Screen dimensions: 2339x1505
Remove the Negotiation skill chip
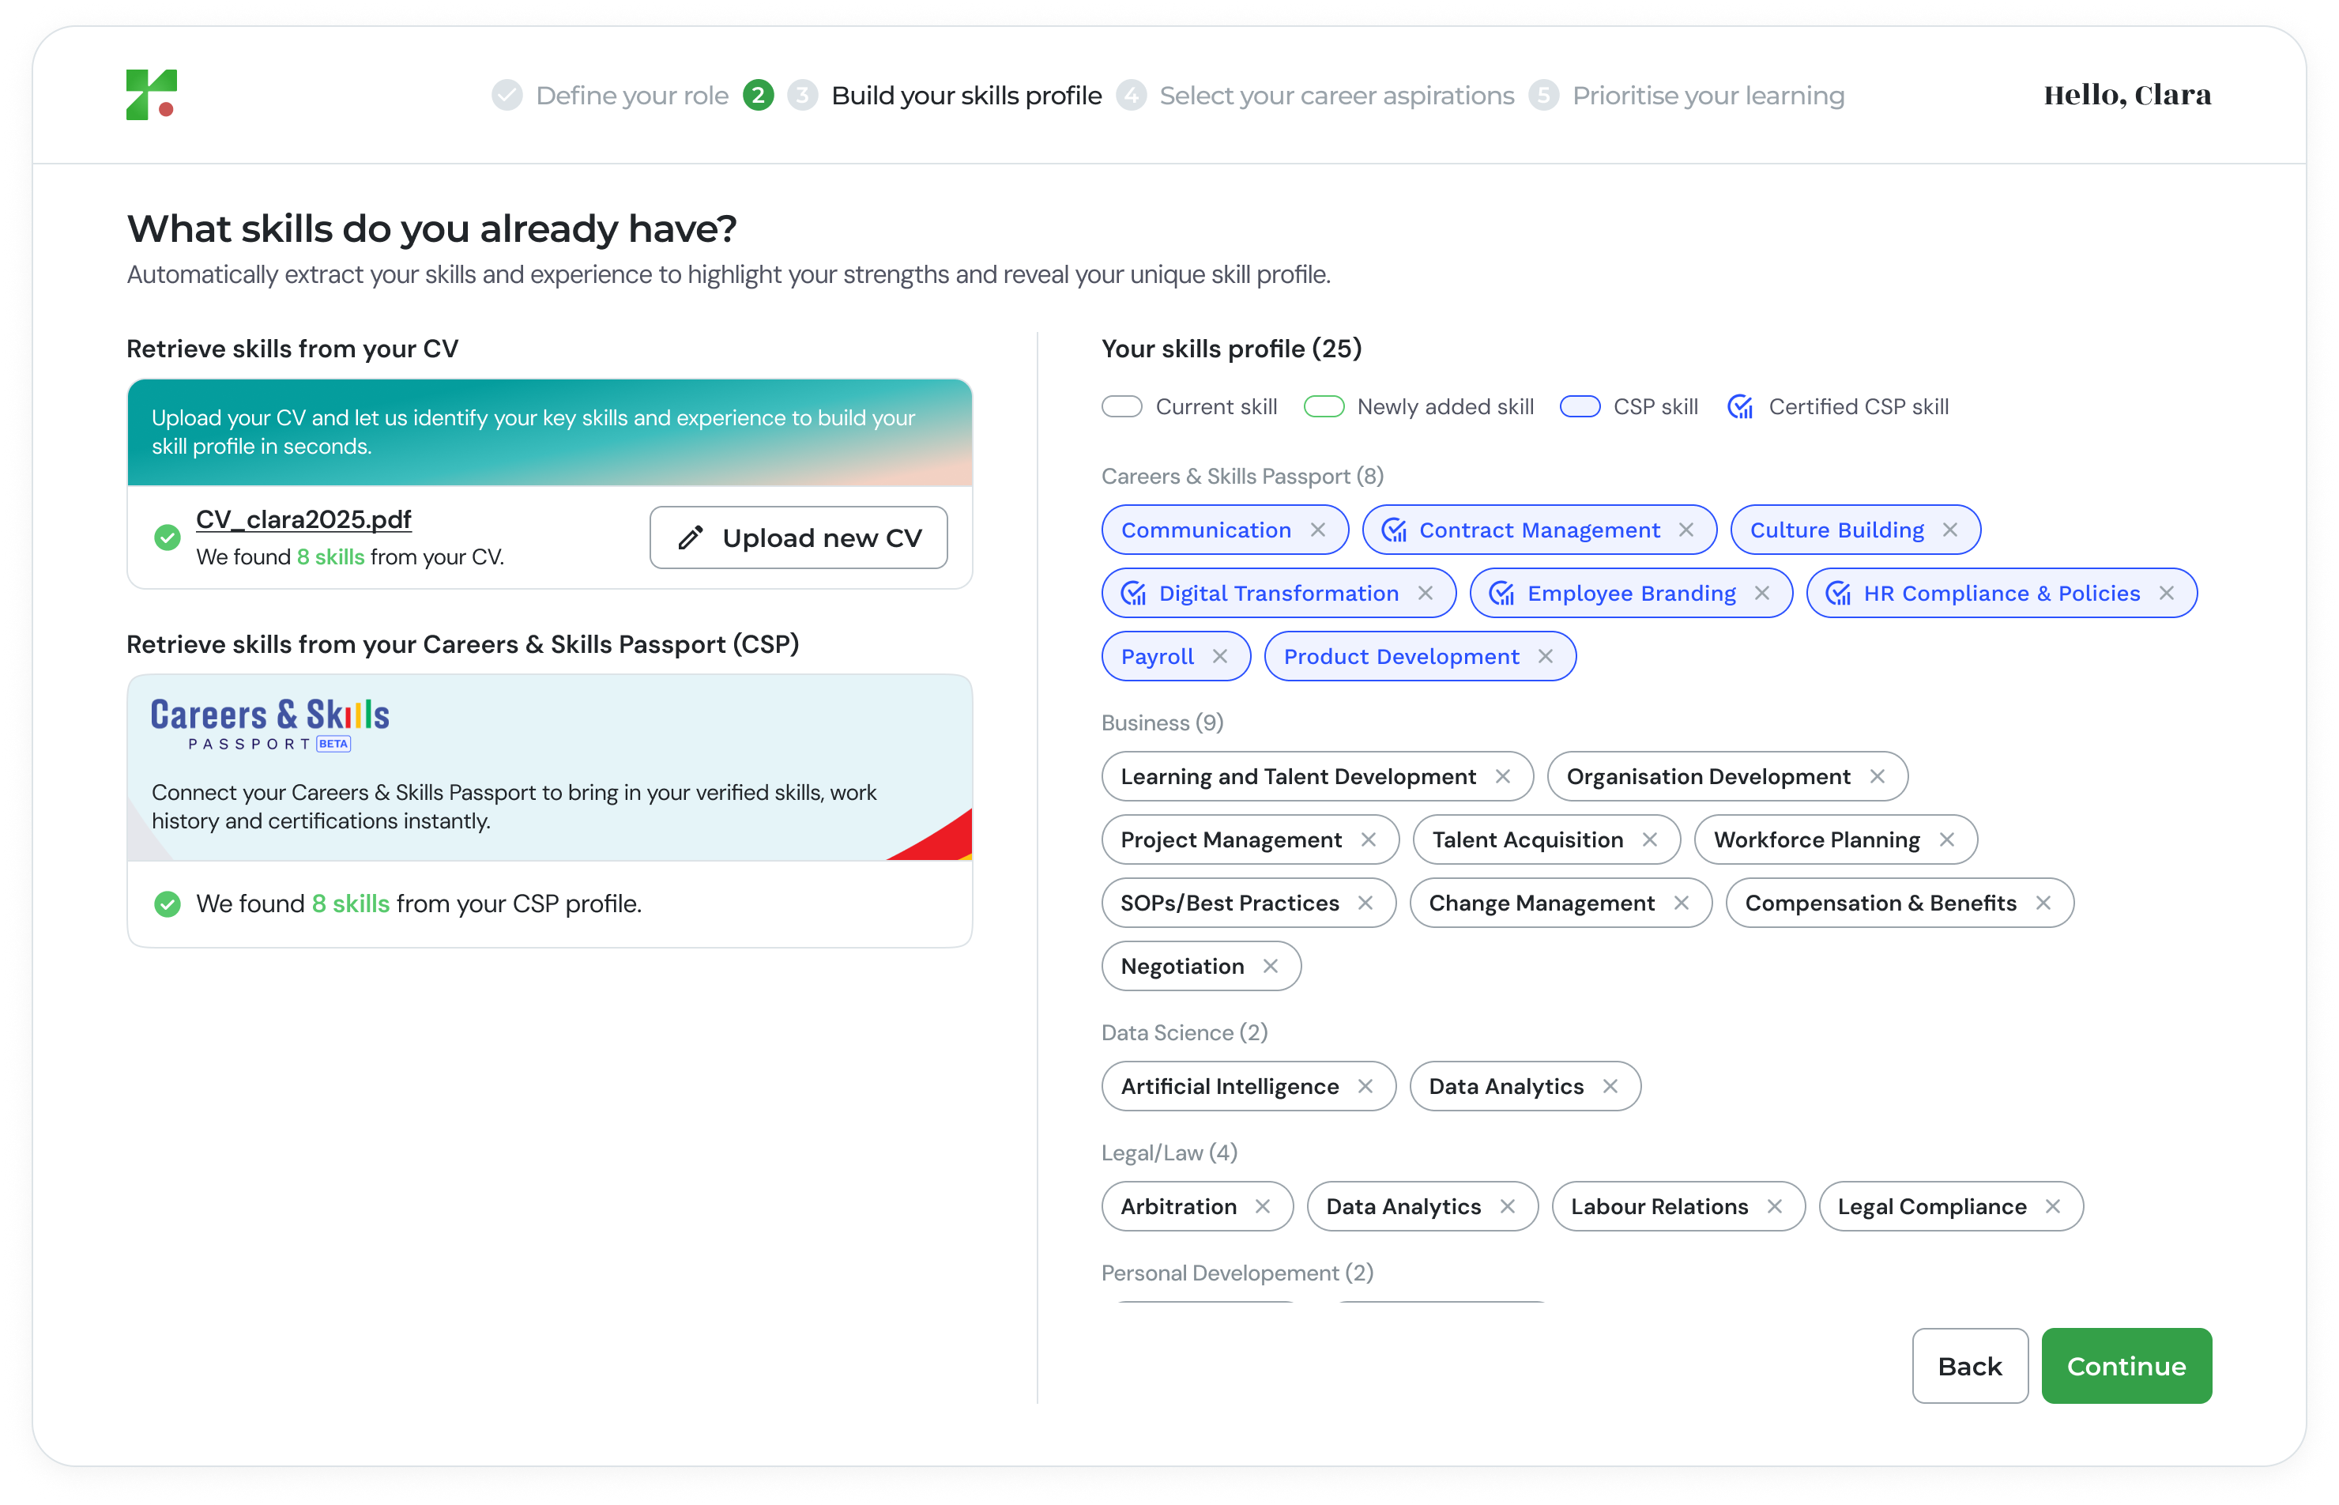click(x=1270, y=967)
